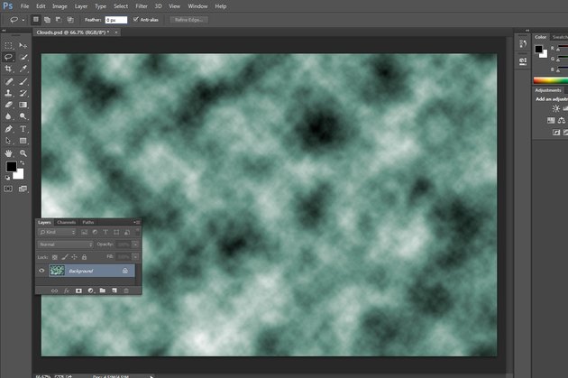Open the Filter menu
Viewport: 568px width, 378px height.
[142, 6]
